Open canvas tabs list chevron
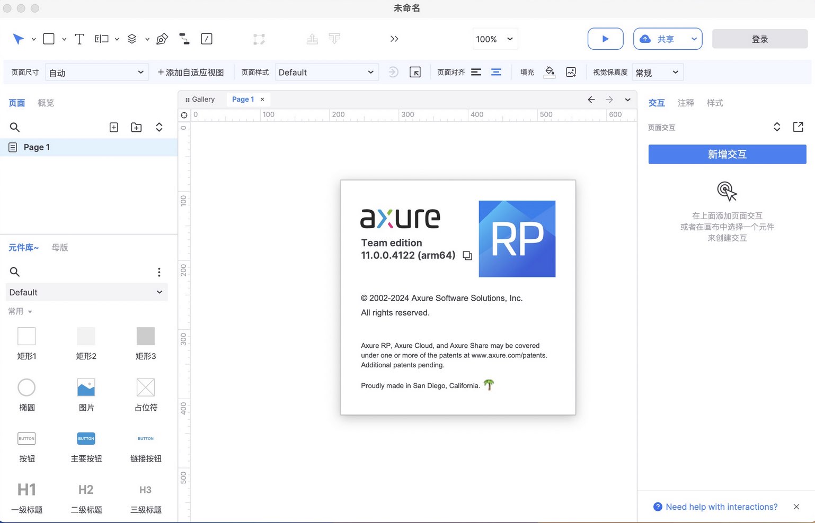 627,100
